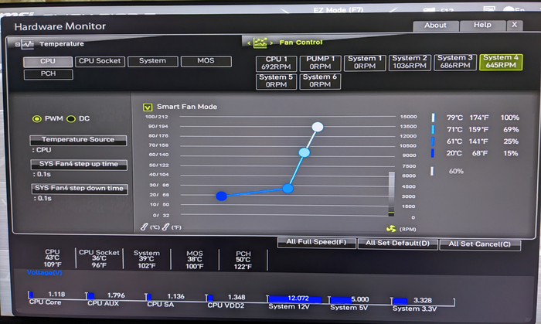Select the lowest 20°C curve point

(x=221, y=196)
